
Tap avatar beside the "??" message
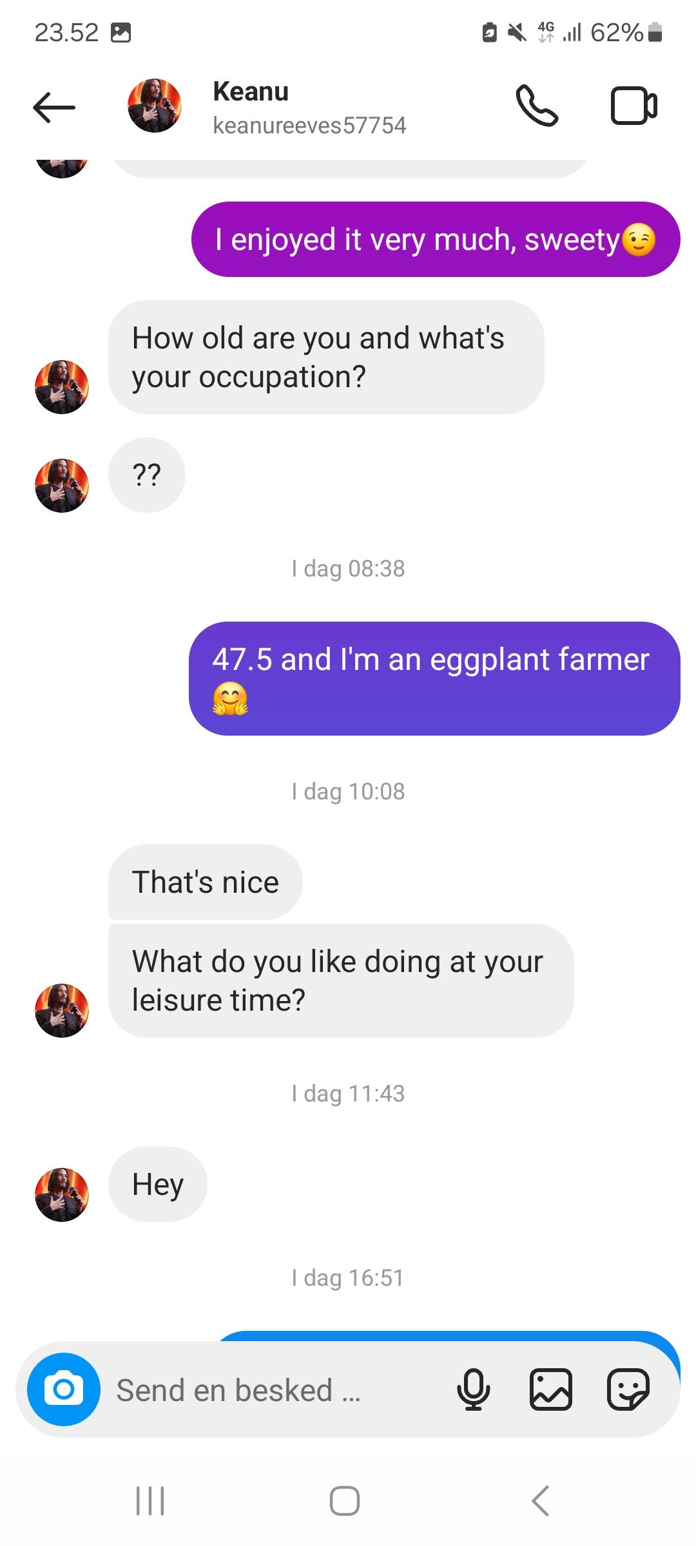(x=62, y=485)
